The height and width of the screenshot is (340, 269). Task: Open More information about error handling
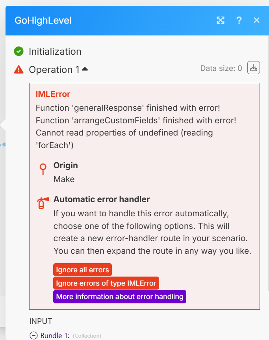point(119,296)
